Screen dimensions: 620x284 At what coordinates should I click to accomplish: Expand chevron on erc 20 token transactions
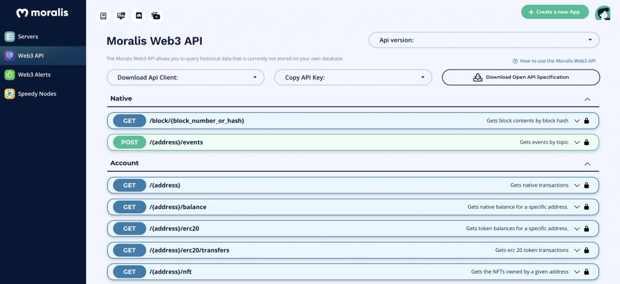click(x=577, y=250)
